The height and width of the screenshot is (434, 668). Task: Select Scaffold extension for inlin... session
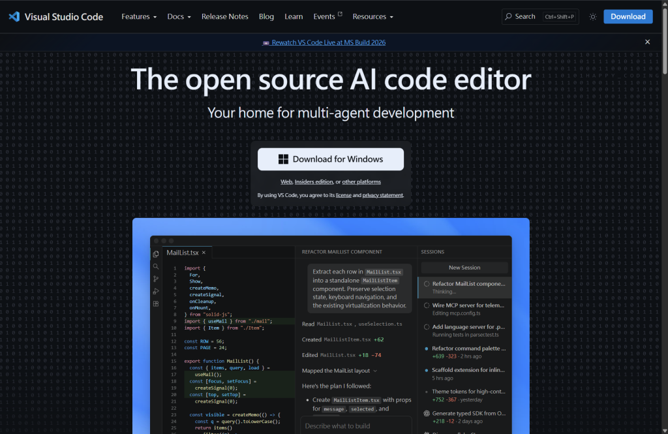coord(464,374)
